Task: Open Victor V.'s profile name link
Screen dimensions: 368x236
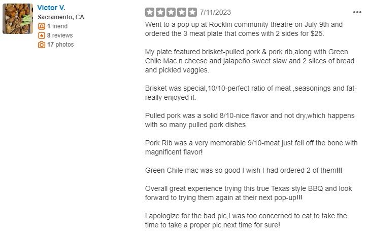Action: [x=51, y=8]
